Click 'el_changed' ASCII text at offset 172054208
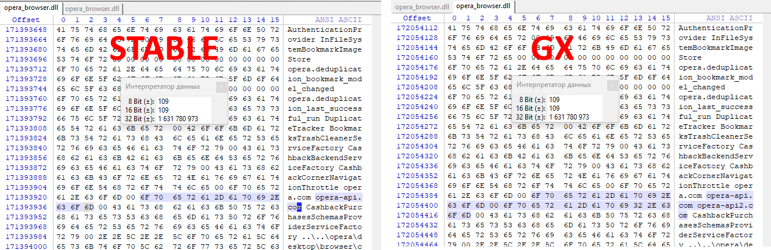The height and width of the screenshot is (250, 771). (x=702, y=87)
